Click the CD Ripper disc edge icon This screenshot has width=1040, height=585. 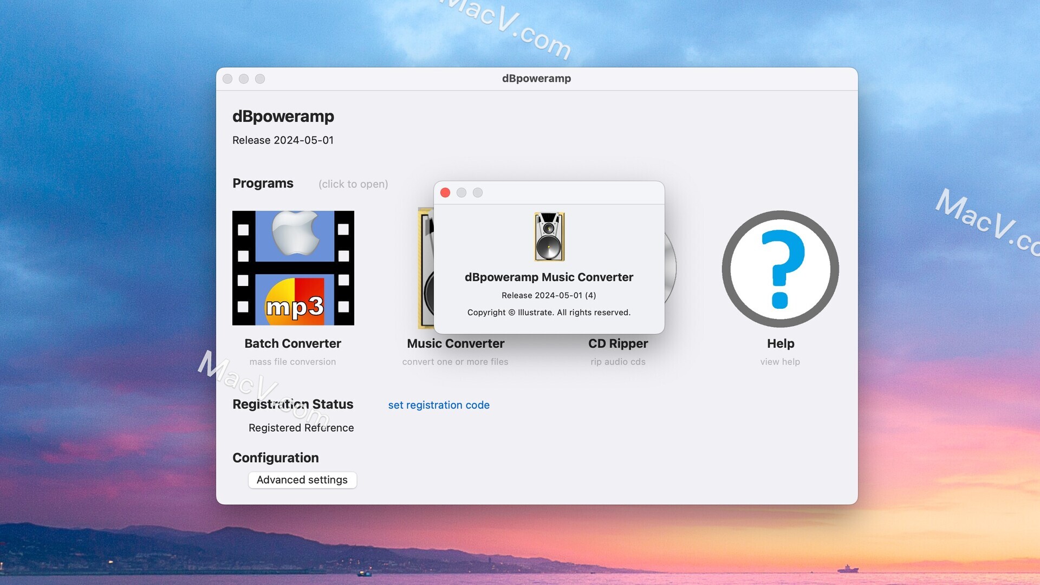(x=671, y=268)
